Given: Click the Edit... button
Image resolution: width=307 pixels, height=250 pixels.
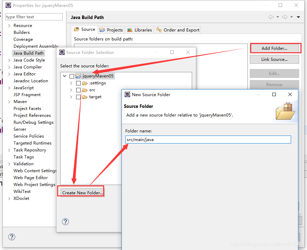Looking at the screenshot, I should pyautogui.click(x=274, y=74).
